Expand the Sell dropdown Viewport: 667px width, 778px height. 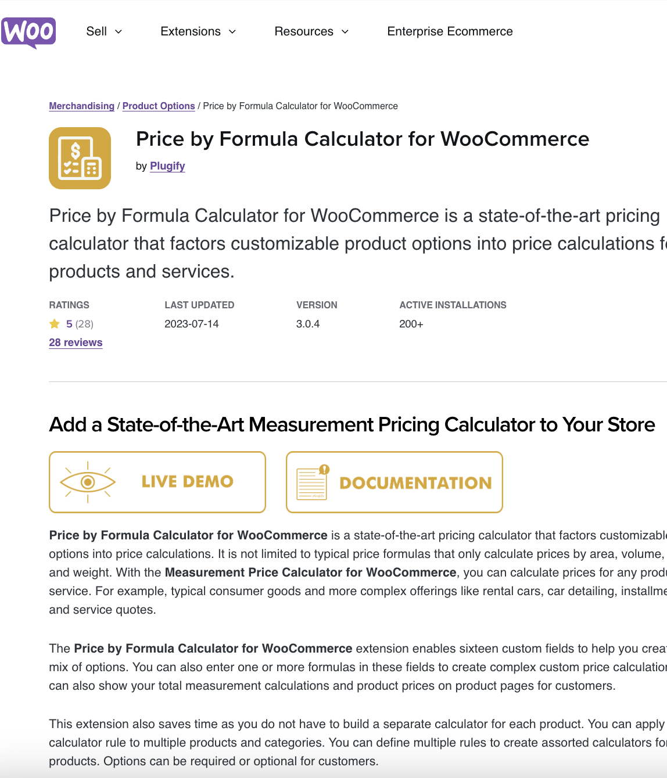[x=103, y=32]
